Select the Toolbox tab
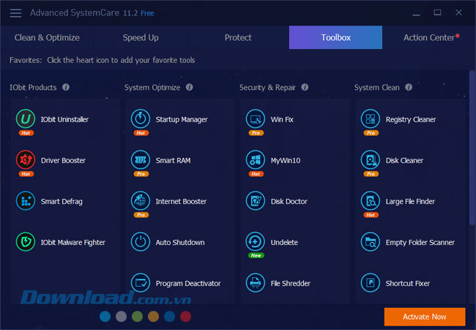The width and height of the screenshot is (476, 330). click(x=335, y=37)
